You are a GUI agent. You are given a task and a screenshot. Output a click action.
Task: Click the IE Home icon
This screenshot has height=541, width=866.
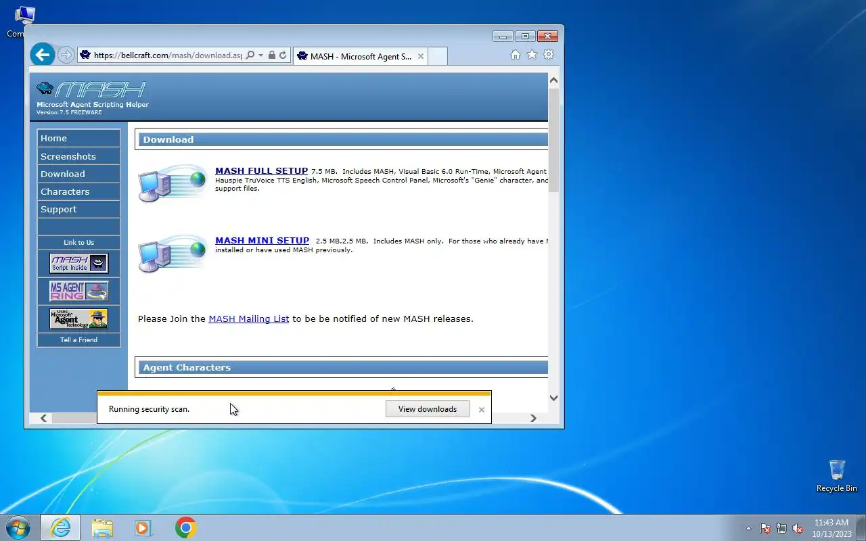[515, 55]
